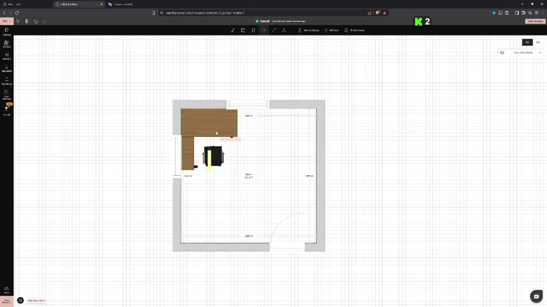Click the Brave shields icon
Image resolution: width=547 pixels, height=307 pixels.
377,13
